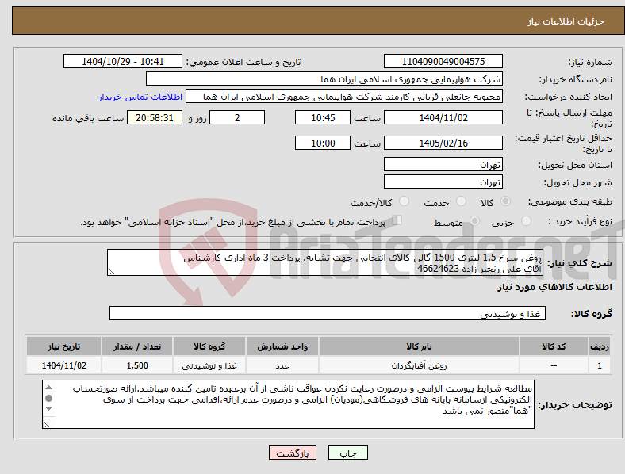This screenshot has height=474, width=625.
Task: Select the خدمت radio button
Action: (461, 201)
